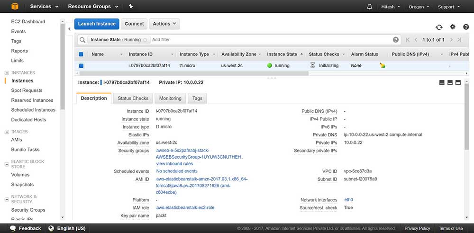This screenshot has width=474, height=233.
Task: Open the notifications bell
Action: coord(370,7)
